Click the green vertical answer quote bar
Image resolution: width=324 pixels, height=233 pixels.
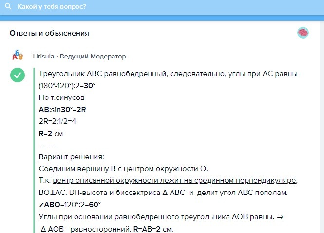[x=34, y=150]
